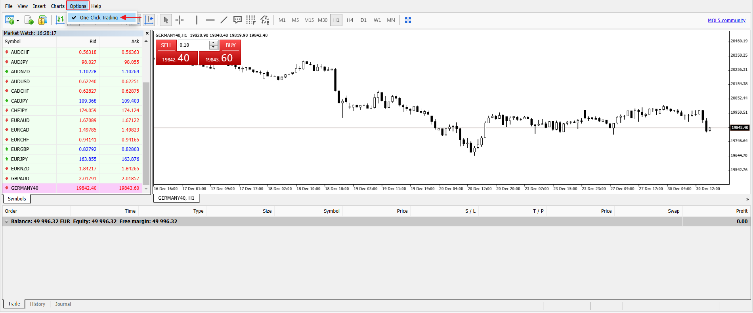Select the cursor arrow tool
This screenshot has width=753, height=313.
coord(166,20)
